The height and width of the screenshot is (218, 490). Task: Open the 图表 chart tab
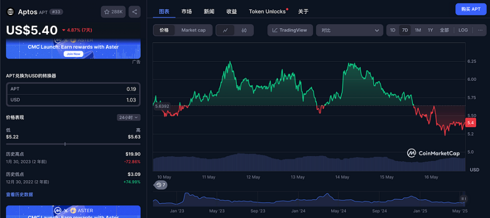(164, 12)
